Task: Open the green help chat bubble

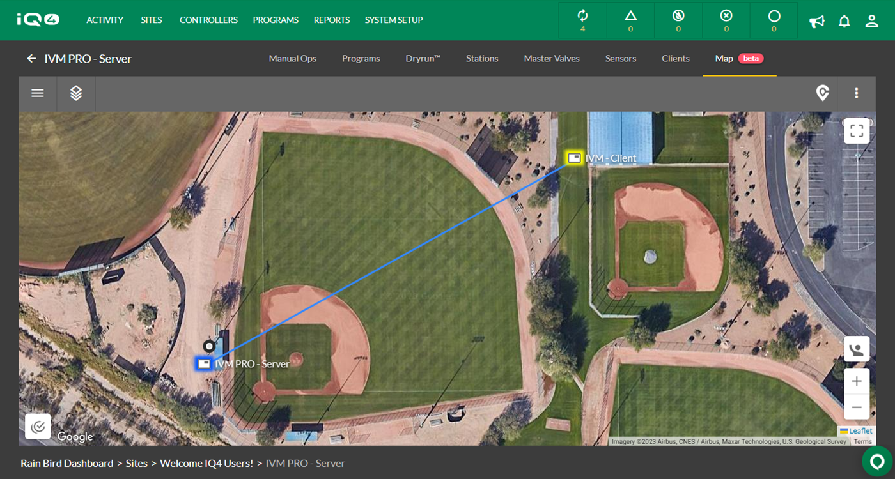Action: coord(877,461)
